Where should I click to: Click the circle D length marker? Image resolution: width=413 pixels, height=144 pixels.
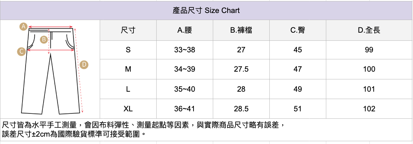click(84, 65)
